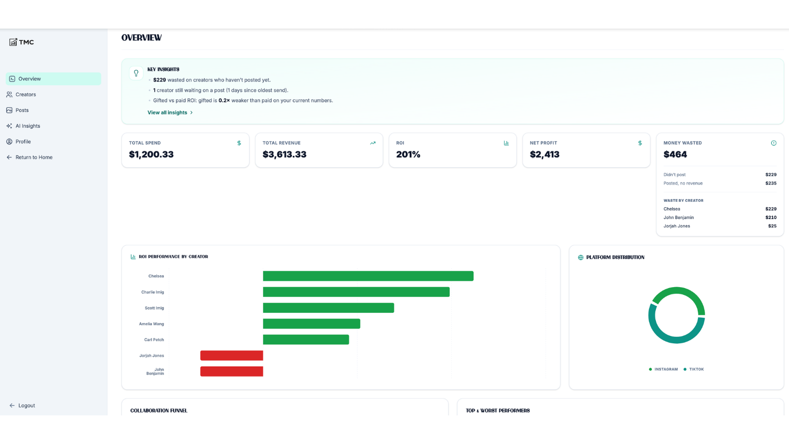Click the lightbulb Key Insights icon

(136, 73)
